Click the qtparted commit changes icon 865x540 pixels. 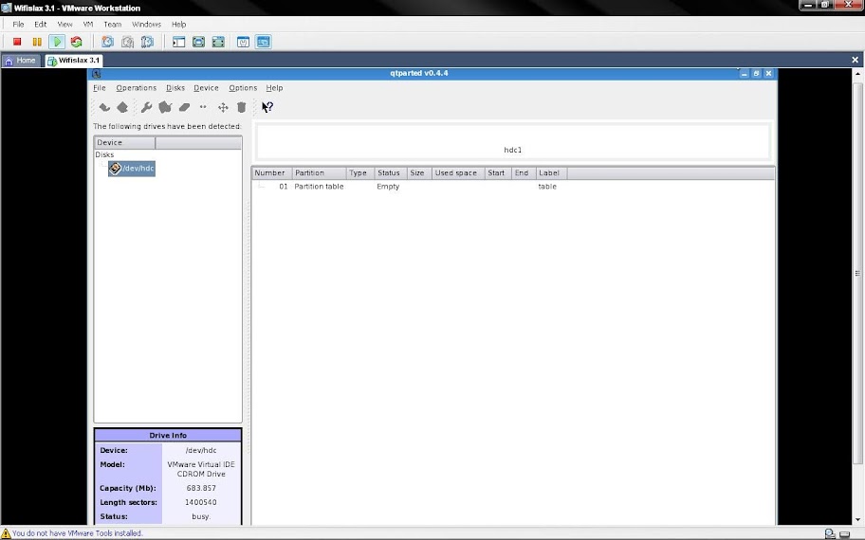click(x=122, y=107)
